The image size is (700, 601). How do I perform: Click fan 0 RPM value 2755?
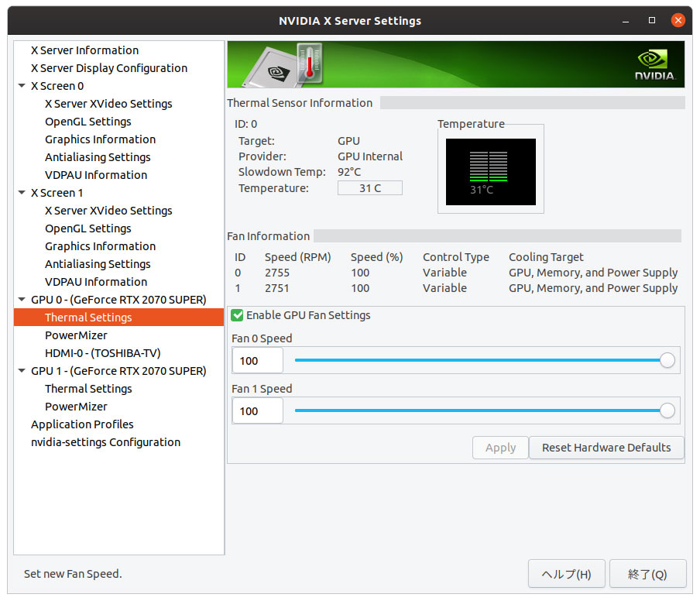coord(277,273)
